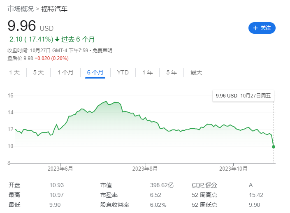
Task: Click the plus icon on 关注 button
Action: 255,28
